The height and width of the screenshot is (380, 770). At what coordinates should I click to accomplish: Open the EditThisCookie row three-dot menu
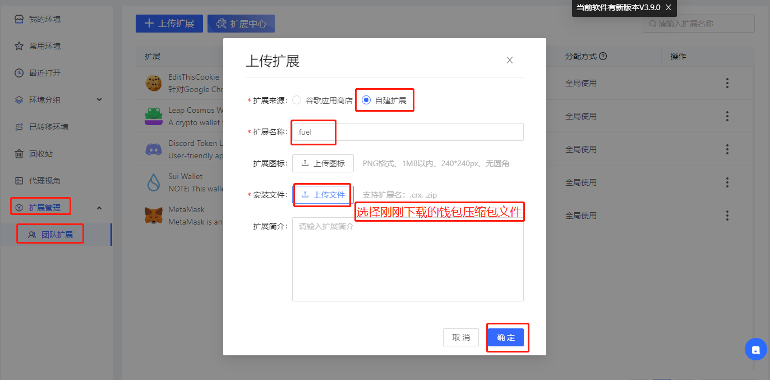(x=727, y=83)
